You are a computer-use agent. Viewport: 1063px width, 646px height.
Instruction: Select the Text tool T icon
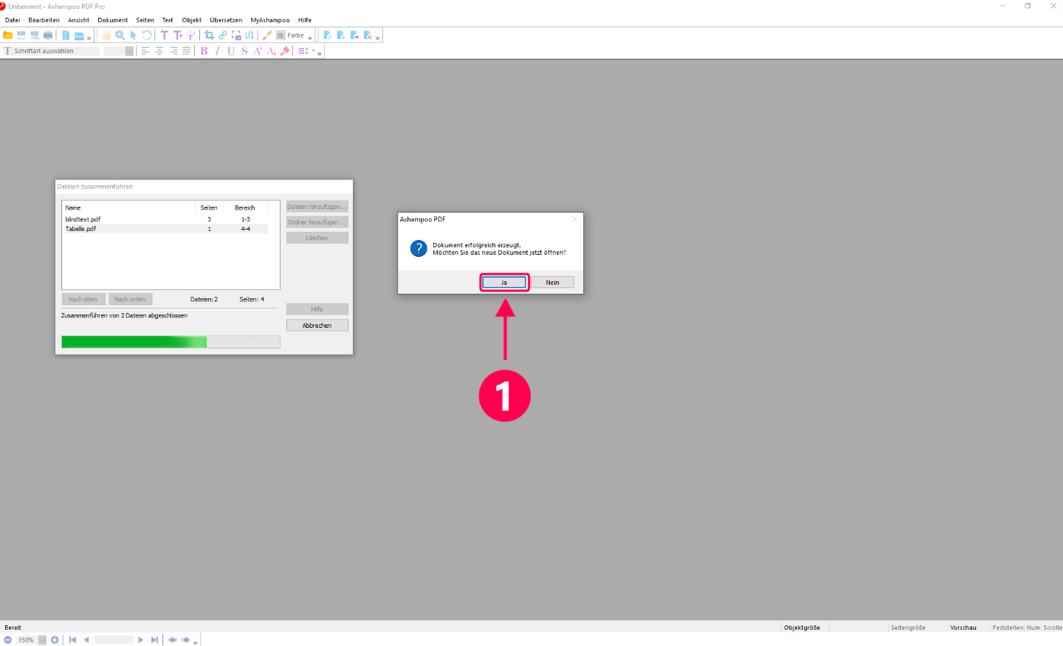click(165, 35)
